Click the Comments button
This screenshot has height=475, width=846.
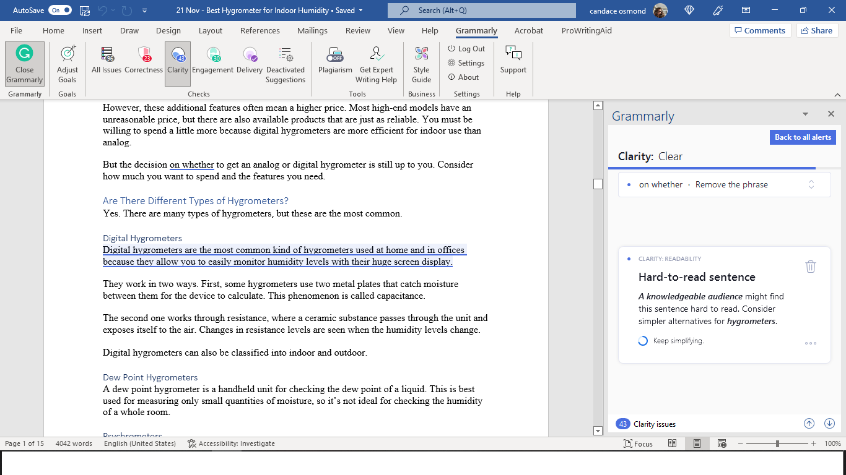759,30
